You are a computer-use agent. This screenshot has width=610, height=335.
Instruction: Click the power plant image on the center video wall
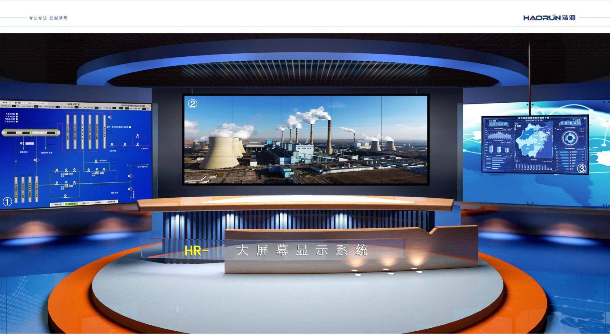pyautogui.click(x=306, y=140)
